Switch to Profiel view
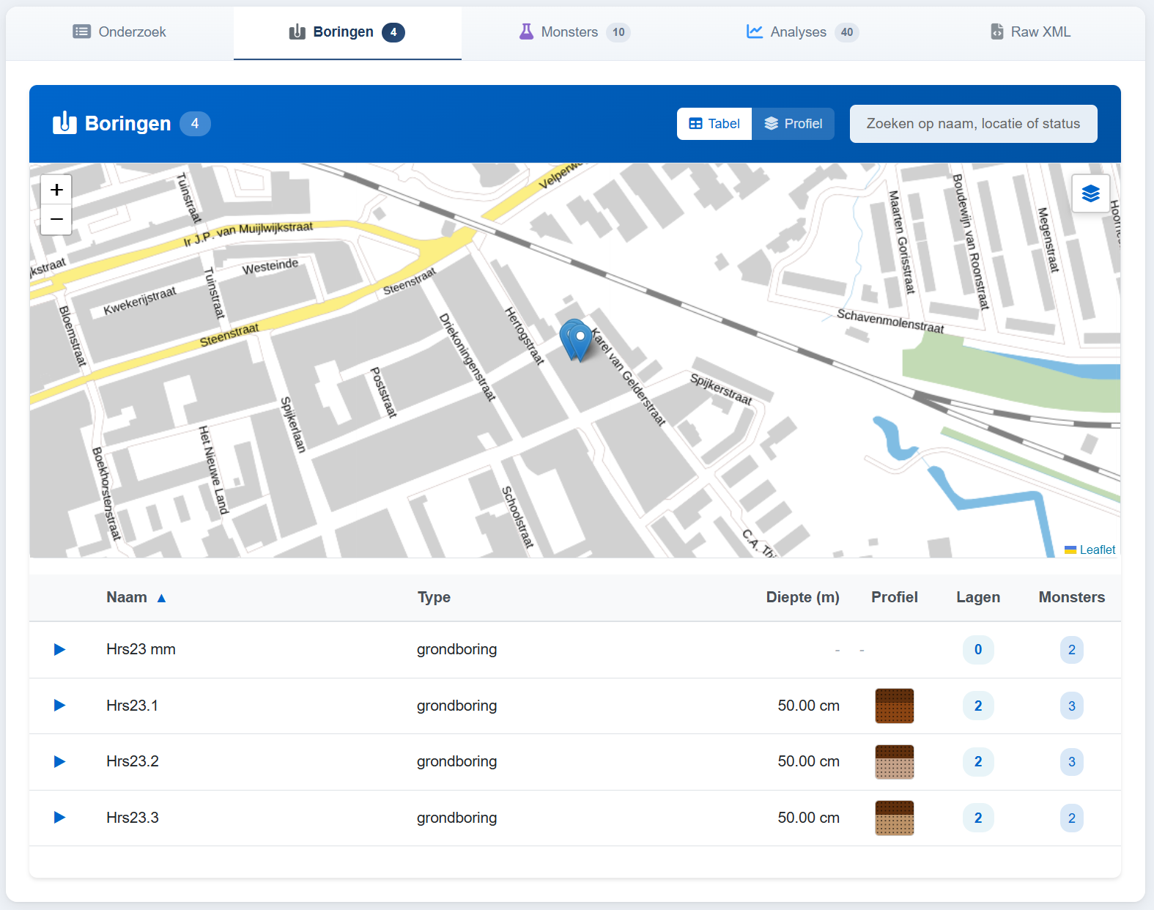This screenshot has height=910, width=1154. pyautogui.click(x=793, y=124)
